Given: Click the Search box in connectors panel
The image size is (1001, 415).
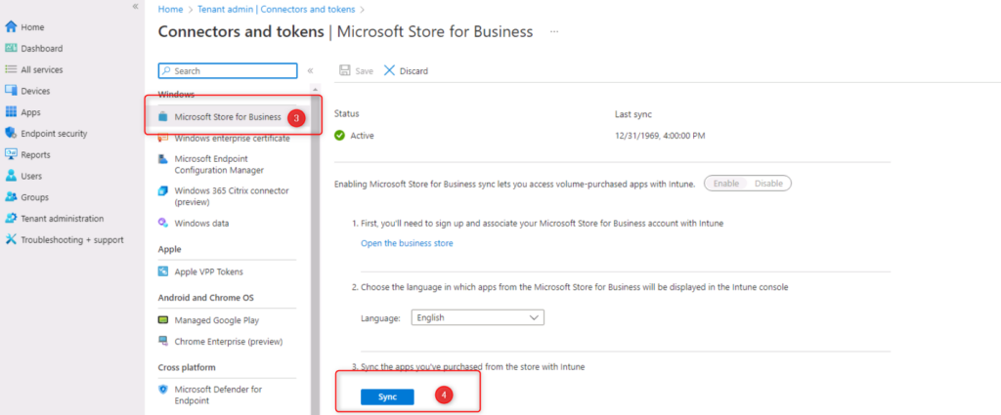Looking at the screenshot, I should (228, 70).
